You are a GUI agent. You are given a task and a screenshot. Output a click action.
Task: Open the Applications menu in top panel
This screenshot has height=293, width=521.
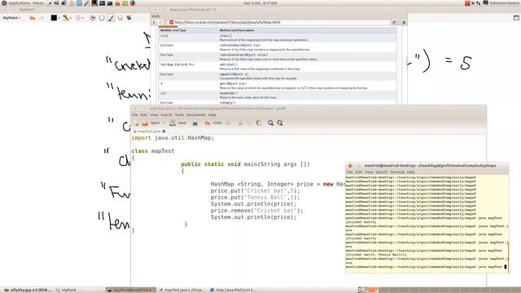tap(19, 3)
